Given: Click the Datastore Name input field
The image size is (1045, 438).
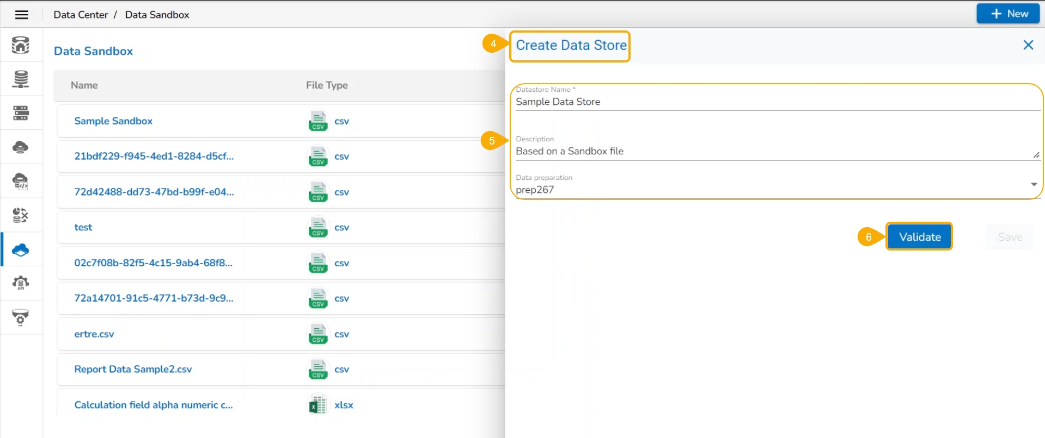Looking at the screenshot, I should [x=777, y=102].
